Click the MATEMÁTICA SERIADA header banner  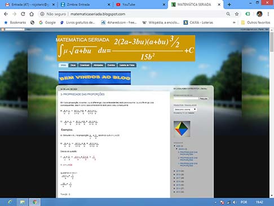[126, 48]
